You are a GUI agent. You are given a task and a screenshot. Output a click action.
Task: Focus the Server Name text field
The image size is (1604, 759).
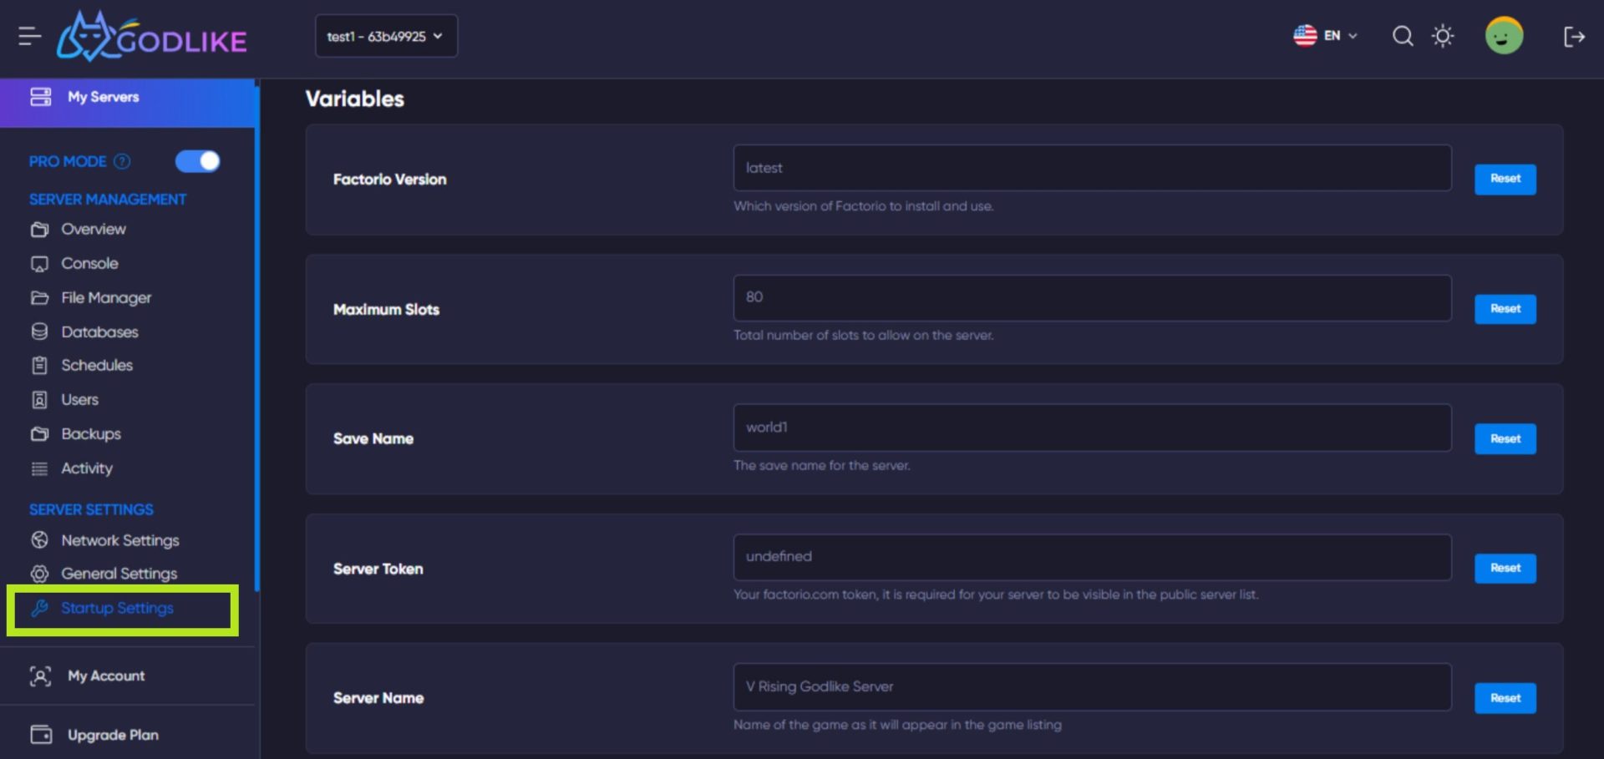point(1092,686)
